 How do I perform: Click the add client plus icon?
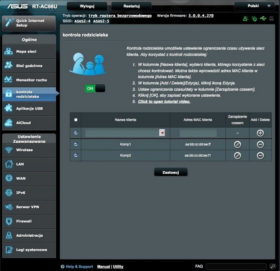[260, 133]
